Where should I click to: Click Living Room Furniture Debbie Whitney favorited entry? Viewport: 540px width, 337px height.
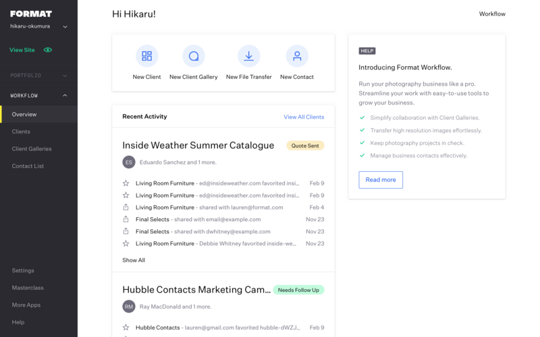tap(216, 243)
